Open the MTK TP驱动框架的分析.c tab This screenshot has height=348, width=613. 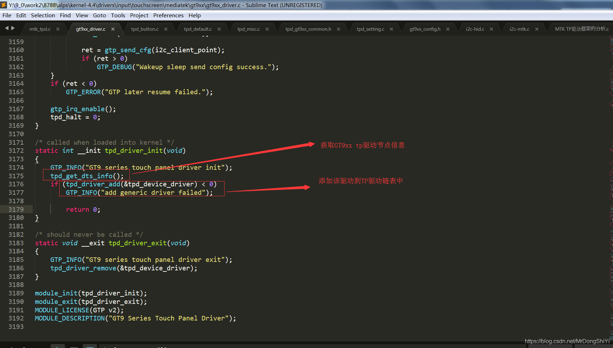pos(582,29)
